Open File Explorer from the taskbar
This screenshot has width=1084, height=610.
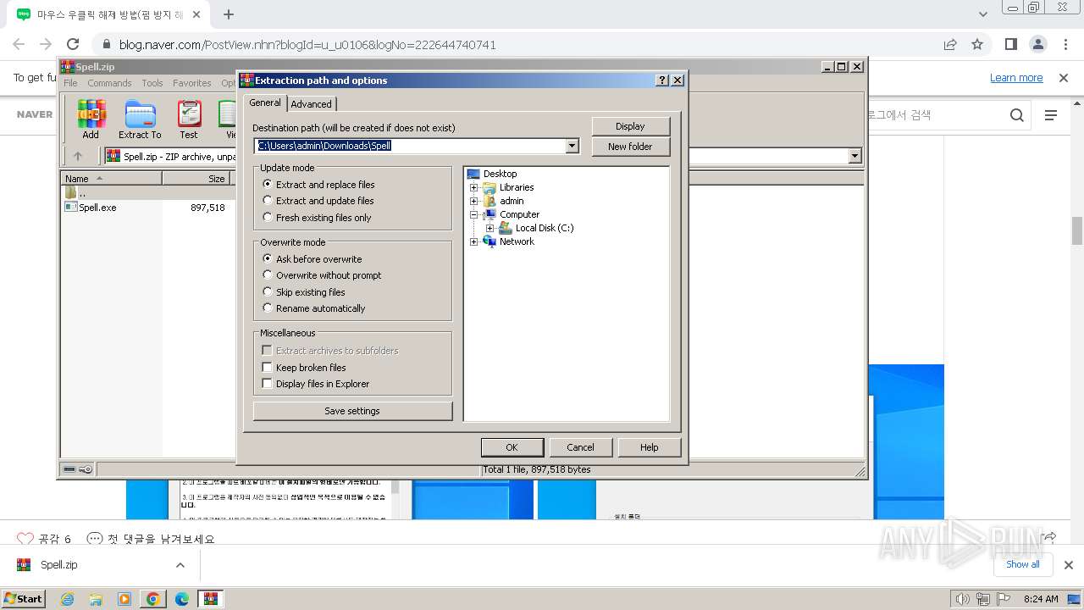96,599
